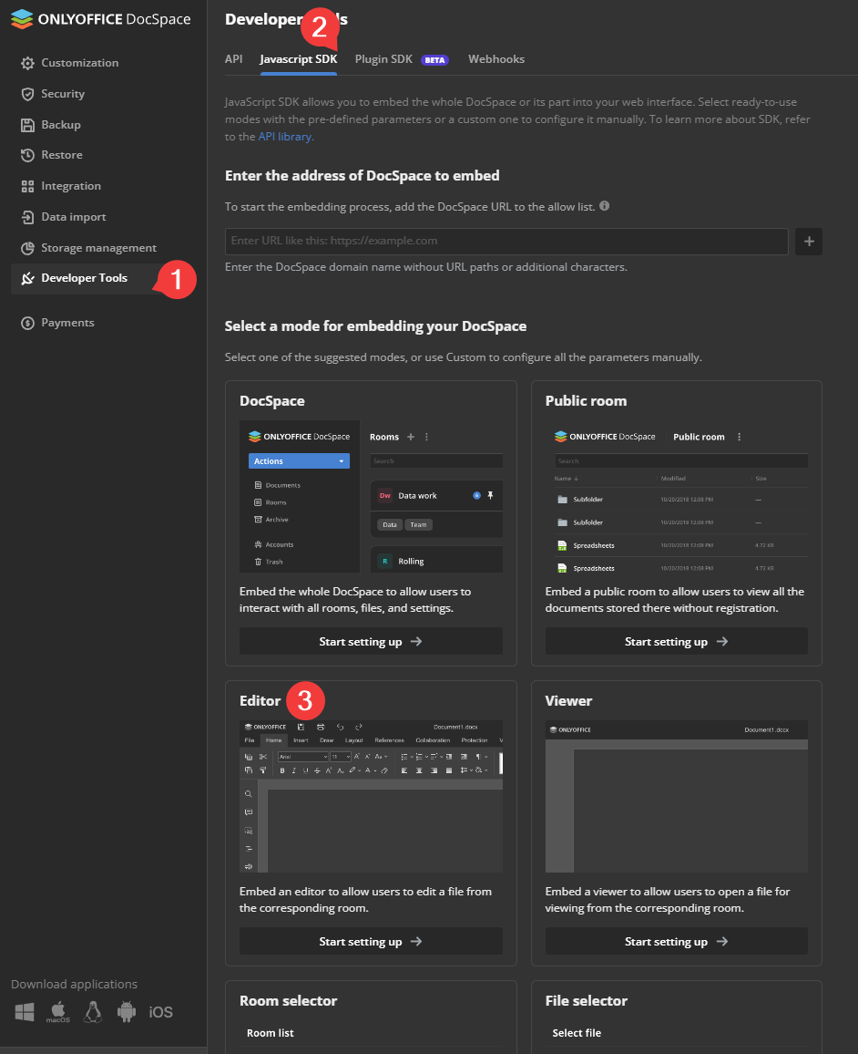Image resolution: width=858 pixels, height=1054 pixels.
Task: Select the Javascript SDK tab
Action: (299, 59)
